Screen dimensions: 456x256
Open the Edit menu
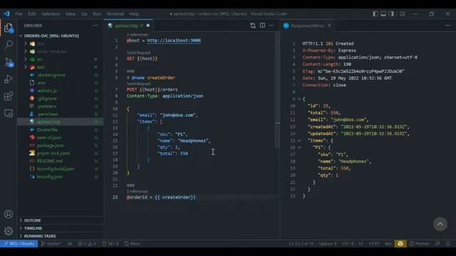(x=31, y=14)
